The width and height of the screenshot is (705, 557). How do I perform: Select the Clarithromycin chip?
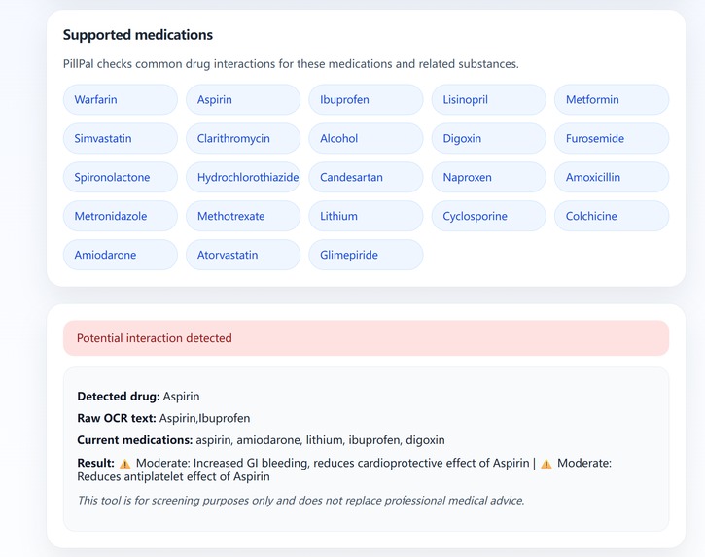click(x=243, y=138)
